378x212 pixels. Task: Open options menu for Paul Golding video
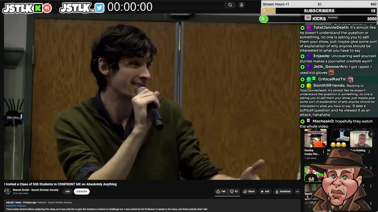pos(369,152)
